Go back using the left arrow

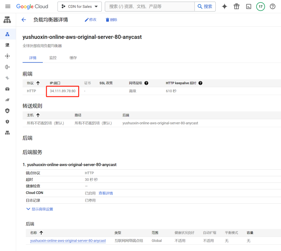tap(24, 20)
